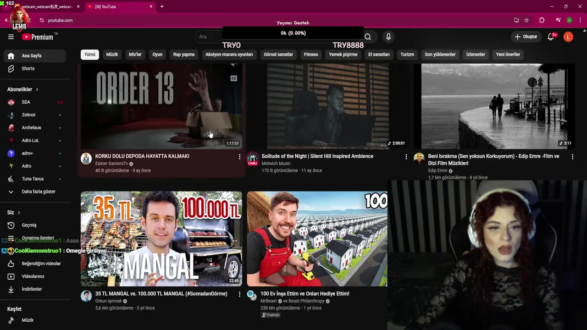This screenshot has height=330, width=587.
Task: Open browser extensions puzzle icon
Action: pyautogui.click(x=542, y=20)
